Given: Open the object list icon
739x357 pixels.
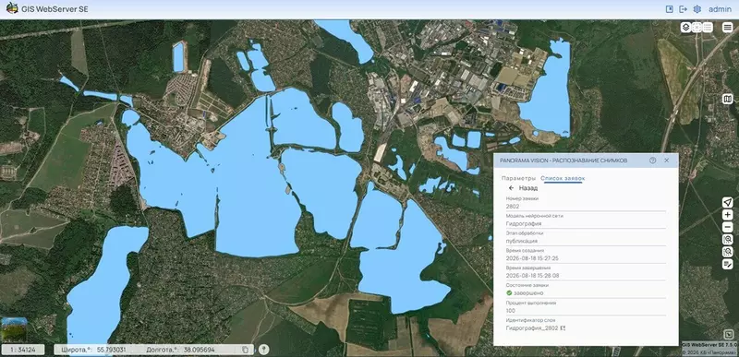Looking at the screenshot, I should (708, 28).
